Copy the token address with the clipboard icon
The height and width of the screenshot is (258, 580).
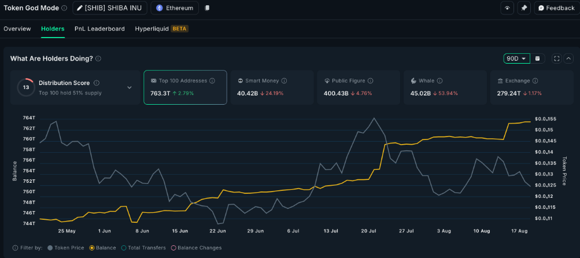point(207,8)
